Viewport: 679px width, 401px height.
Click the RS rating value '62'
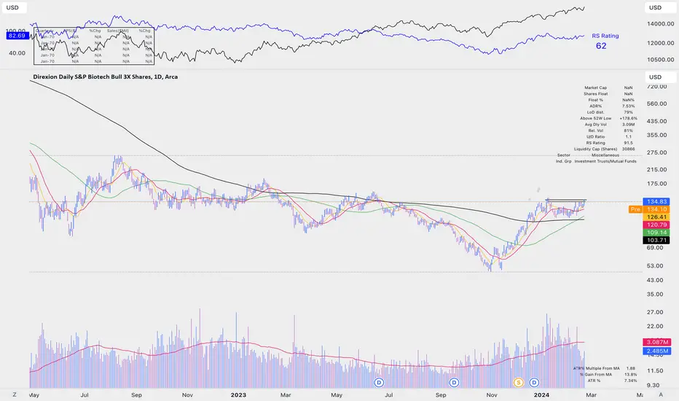tap(601, 46)
